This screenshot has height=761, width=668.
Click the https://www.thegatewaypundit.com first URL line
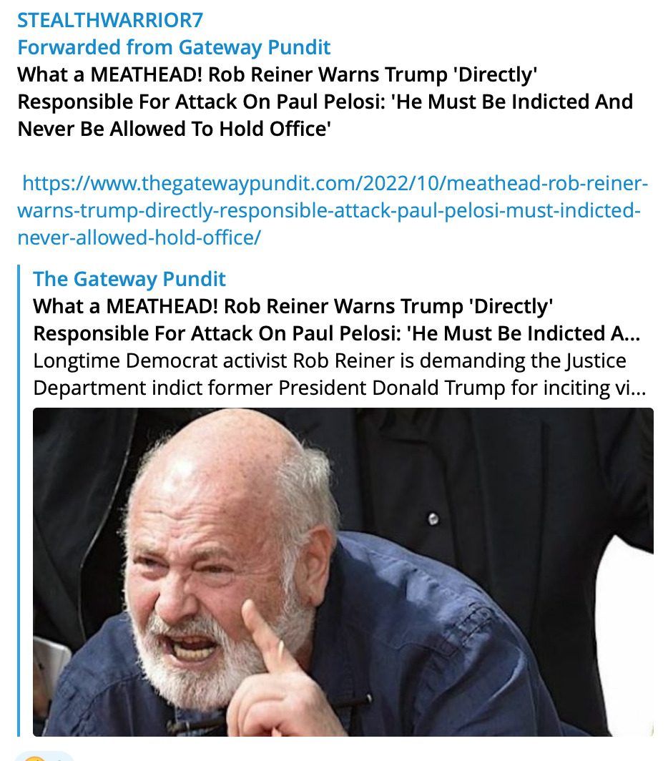coord(335,183)
